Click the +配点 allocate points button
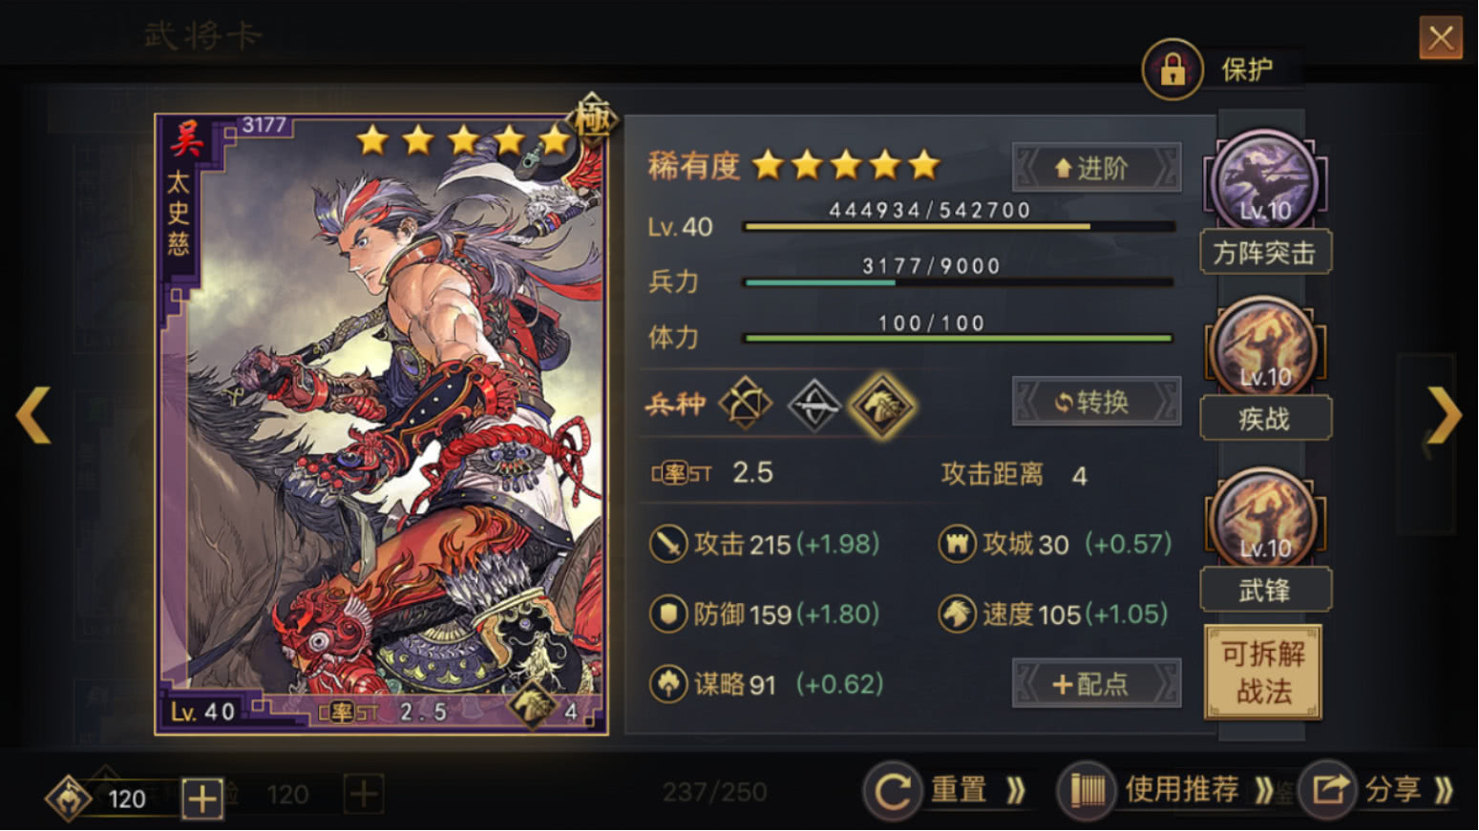 [x=1096, y=683]
